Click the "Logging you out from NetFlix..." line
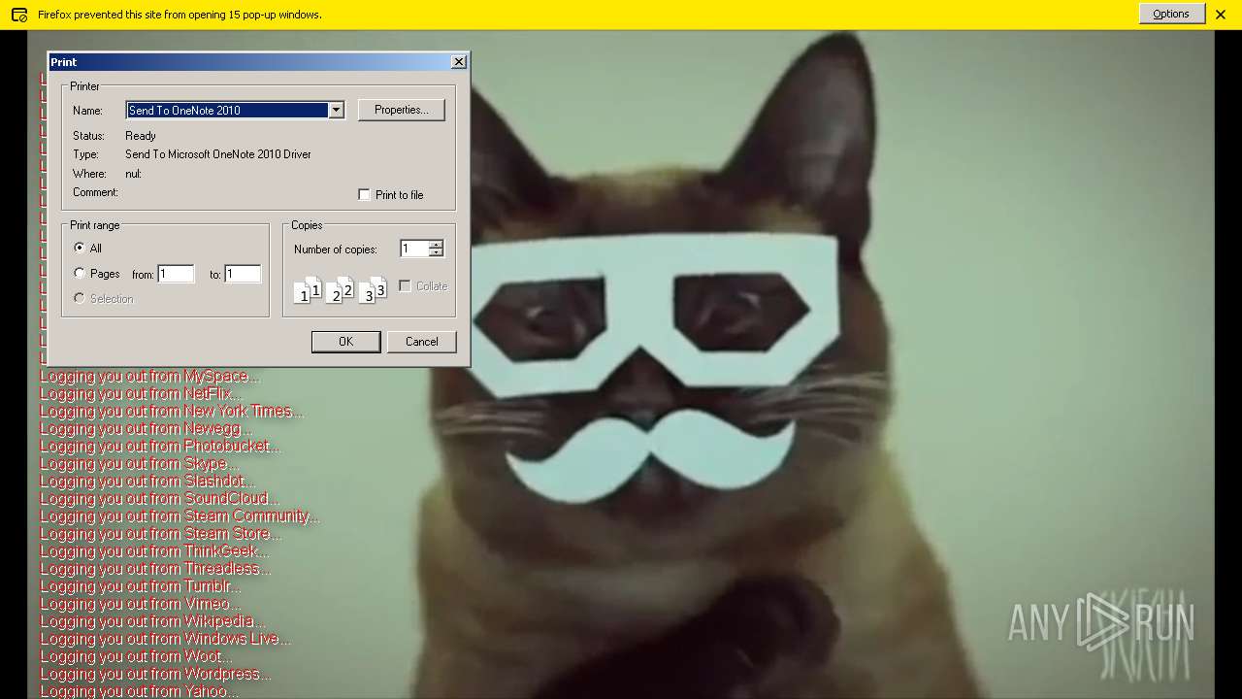Screen dimensions: 1242x699 (x=140, y=393)
